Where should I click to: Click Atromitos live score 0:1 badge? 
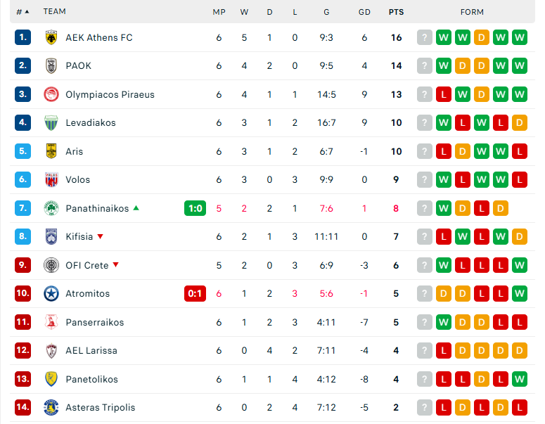coord(195,294)
